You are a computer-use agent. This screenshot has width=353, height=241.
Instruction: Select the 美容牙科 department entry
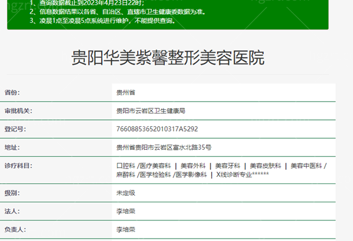tap(228, 166)
